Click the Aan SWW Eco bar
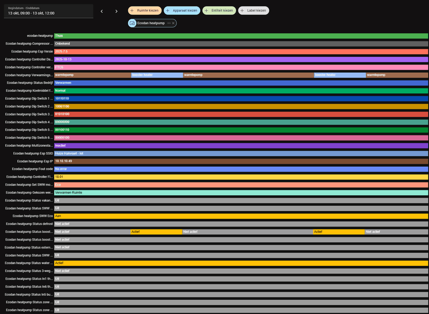The width and height of the screenshot is (429, 314). coord(241,216)
